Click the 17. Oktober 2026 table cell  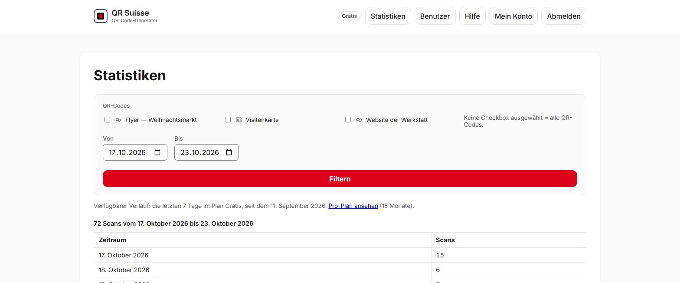(262, 255)
